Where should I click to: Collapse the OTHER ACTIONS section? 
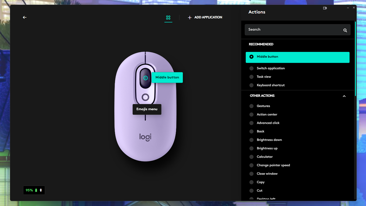click(344, 96)
